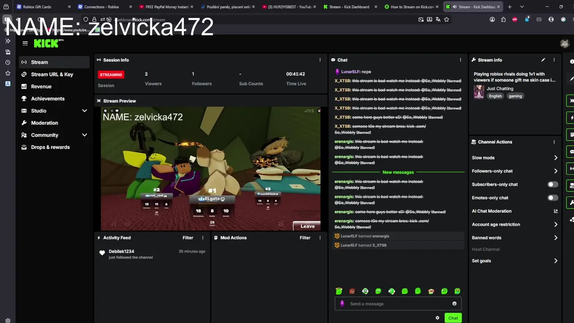This screenshot has width=574, height=323.
Task: Open Mod Actions Filter dropdown
Action: (x=305, y=238)
